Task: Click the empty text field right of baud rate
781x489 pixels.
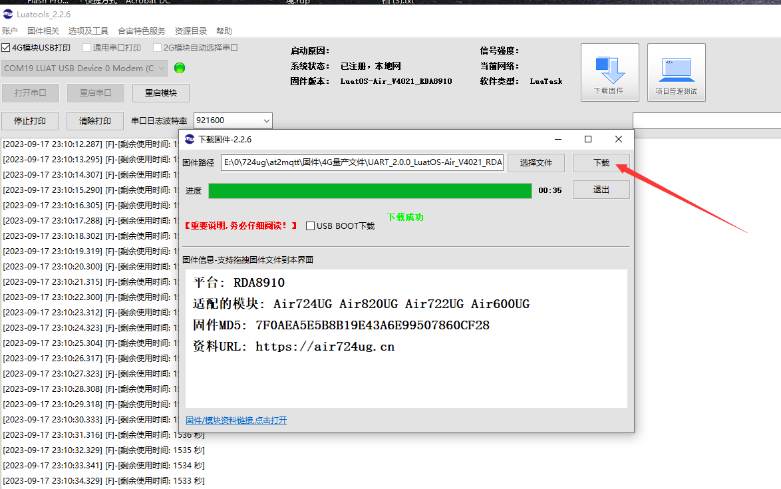Action: tap(706, 120)
